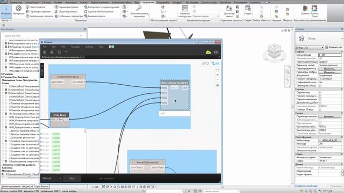Click Изменить button for Параметры визуализации

pos(329,117)
